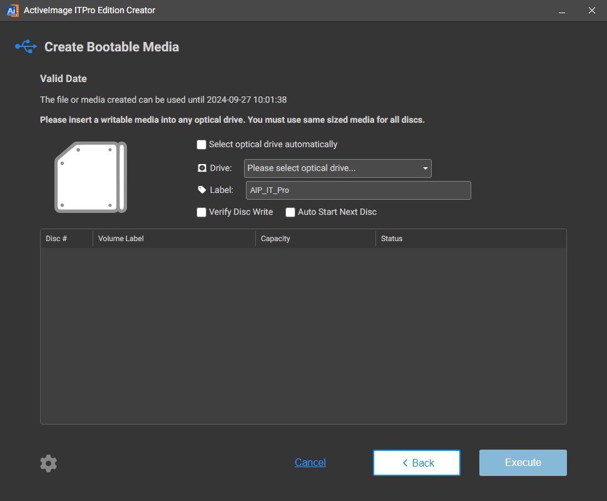
Task: Click the AIP_IT_Pro label text field
Action: point(358,190)
